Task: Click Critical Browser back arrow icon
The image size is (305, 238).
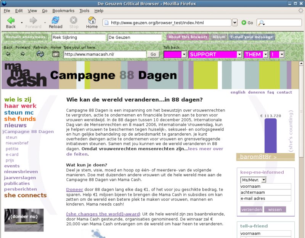Action: [x=8, y=54]
